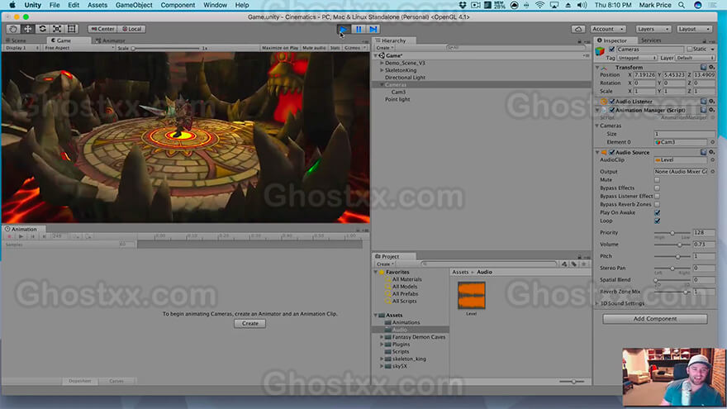
Task: Open the Cloud services icon
Action: (x=578, y=29)
